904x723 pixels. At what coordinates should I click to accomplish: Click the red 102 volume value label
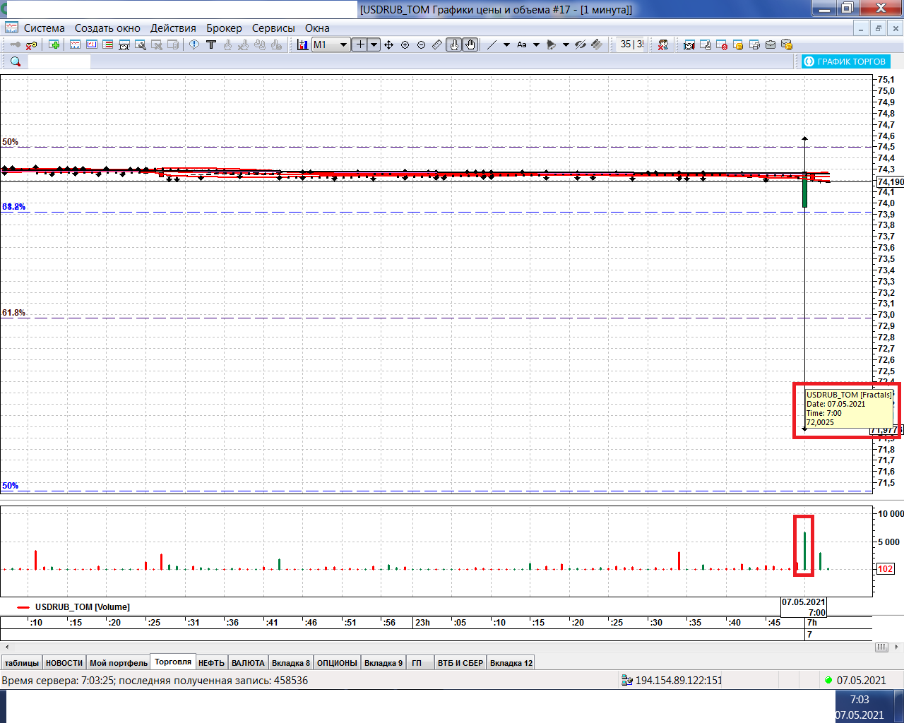pos(885,569)
